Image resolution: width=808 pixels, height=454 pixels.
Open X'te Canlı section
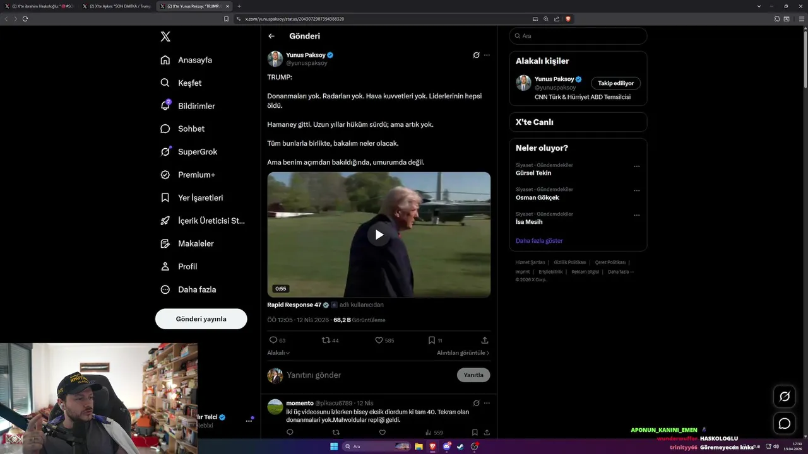(x=578, y=122)
